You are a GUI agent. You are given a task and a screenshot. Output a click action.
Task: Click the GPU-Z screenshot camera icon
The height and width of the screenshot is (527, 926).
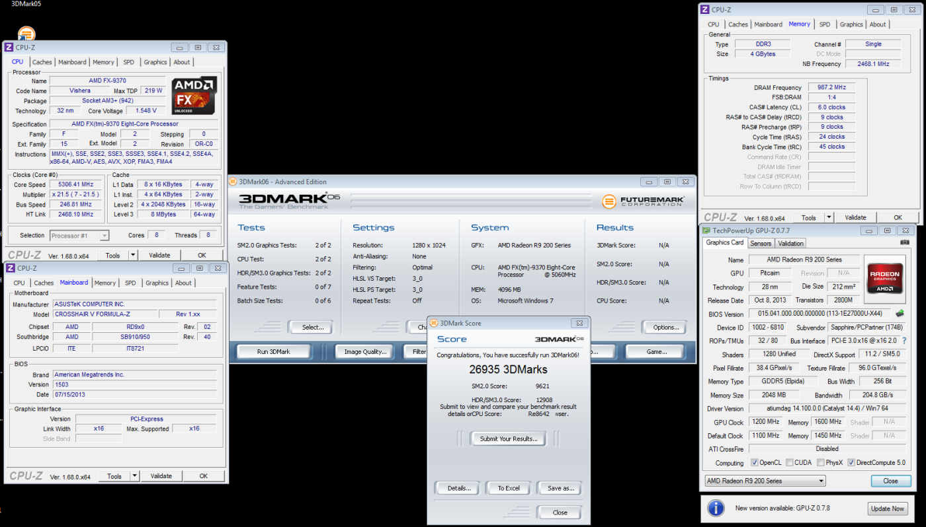click(x=905, y=242)
